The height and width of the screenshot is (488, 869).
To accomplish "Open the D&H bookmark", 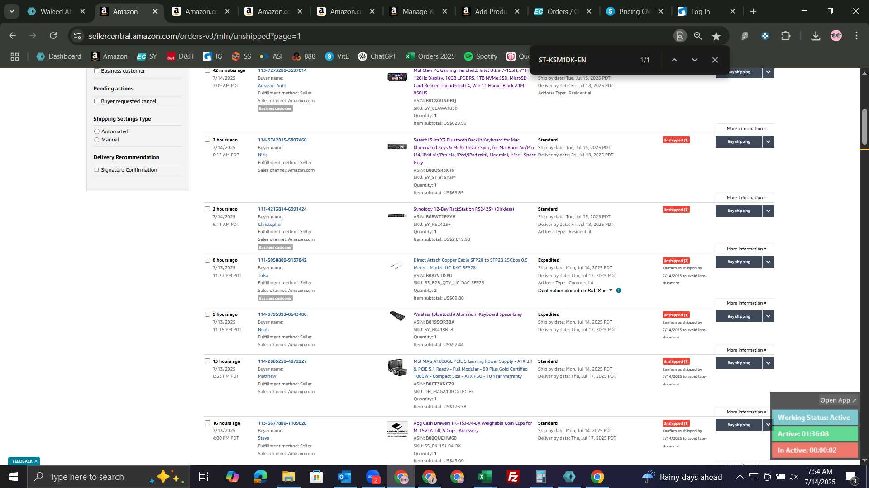I will click(x=180, y=56).
